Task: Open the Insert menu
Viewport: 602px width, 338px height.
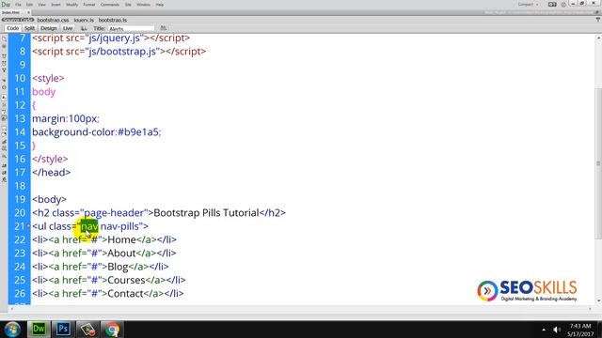Action: coord(55,5)
